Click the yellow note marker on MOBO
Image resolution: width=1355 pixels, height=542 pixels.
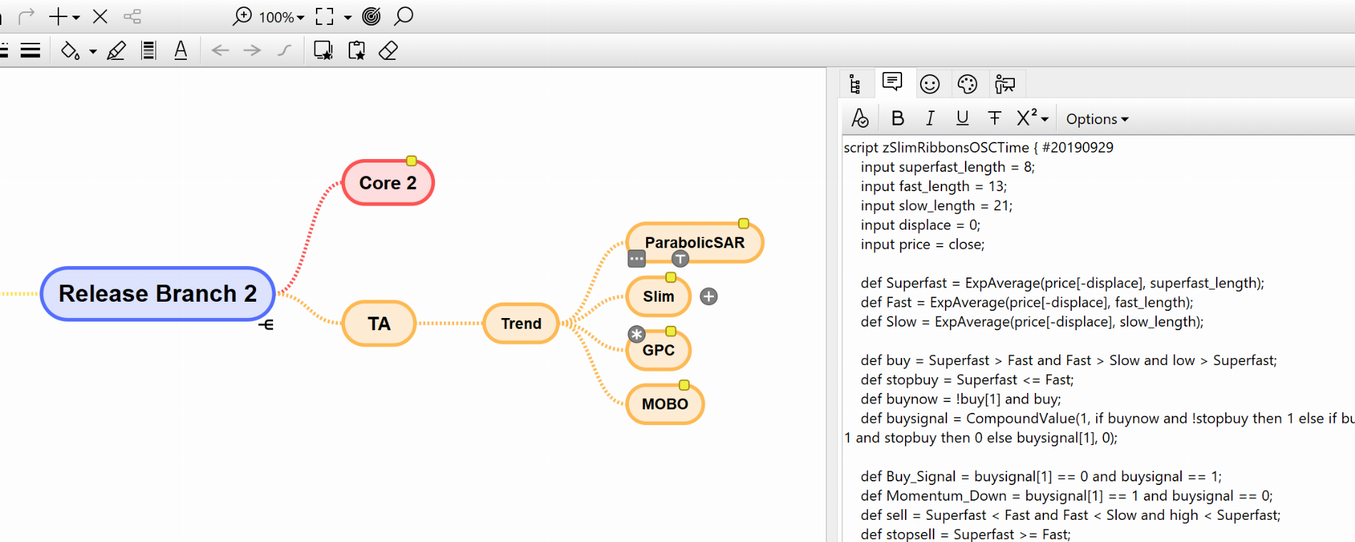(x=684, y=385)
